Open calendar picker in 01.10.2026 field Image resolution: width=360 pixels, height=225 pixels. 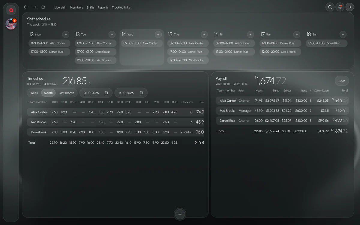pos(106,93)
